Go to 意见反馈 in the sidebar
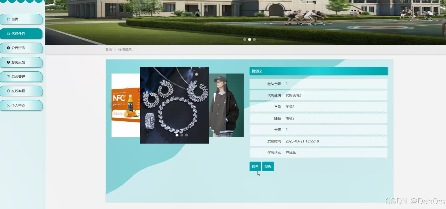This screenshot has height=209, width=446. pyautogui.click(x=21, y=62)
